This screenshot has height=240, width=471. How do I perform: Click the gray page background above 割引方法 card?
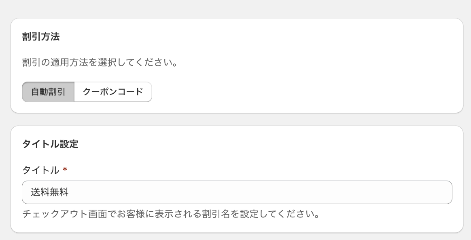(237, 8)
